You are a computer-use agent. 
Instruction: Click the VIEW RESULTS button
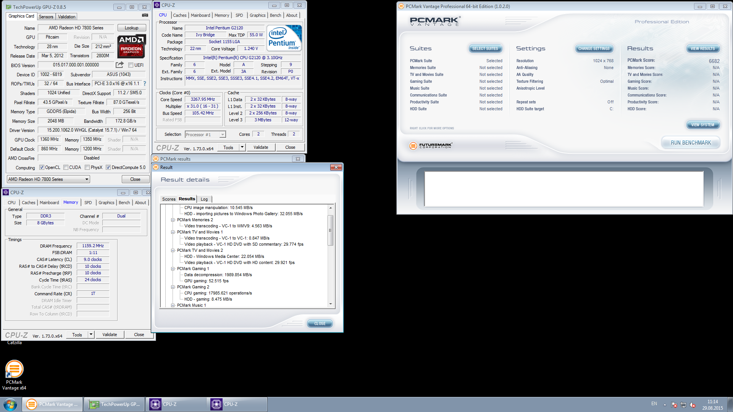pyautogui.click(x=702, y=48)
